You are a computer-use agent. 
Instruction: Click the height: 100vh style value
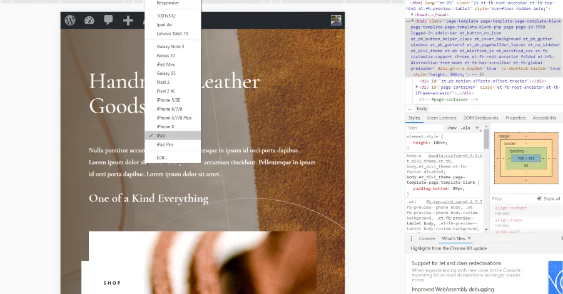[440, 143]
